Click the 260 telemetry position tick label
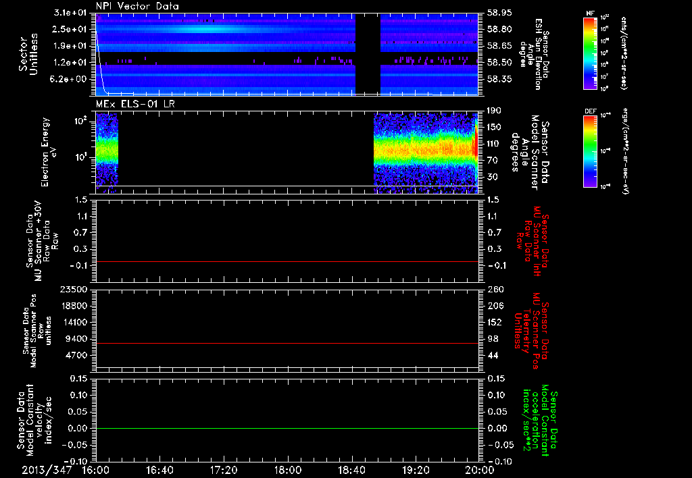The height and width of the screenshot is (478, 692). pos(494,289)
